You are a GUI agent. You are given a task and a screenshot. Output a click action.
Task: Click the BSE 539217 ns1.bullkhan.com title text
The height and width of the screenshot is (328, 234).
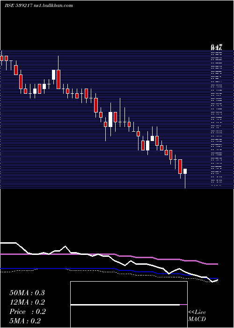39,6
